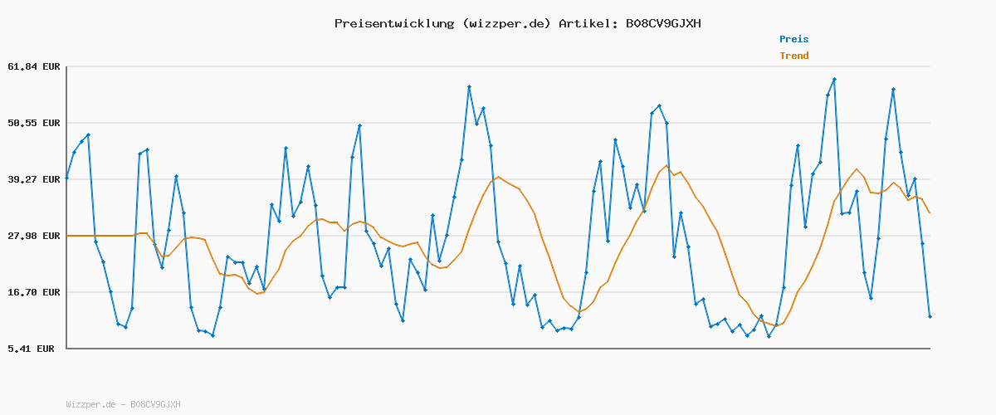Click the 27.98 EUR axis label
Viewport: 996px width, 415px height.
[x=34, y=236]
